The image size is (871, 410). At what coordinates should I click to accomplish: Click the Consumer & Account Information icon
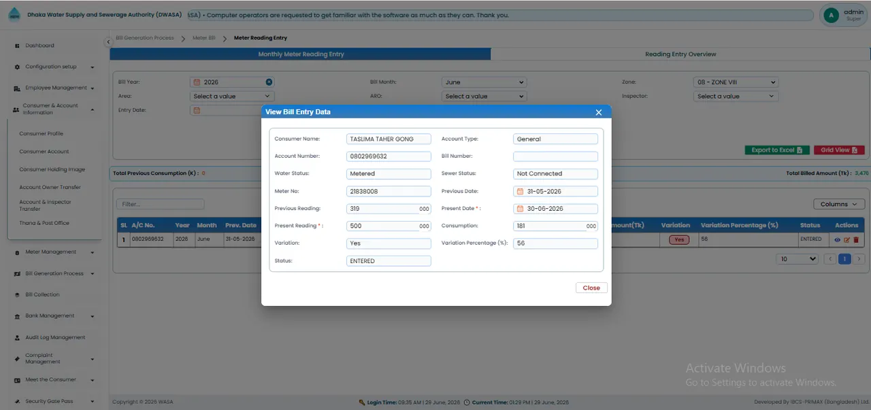16,109
